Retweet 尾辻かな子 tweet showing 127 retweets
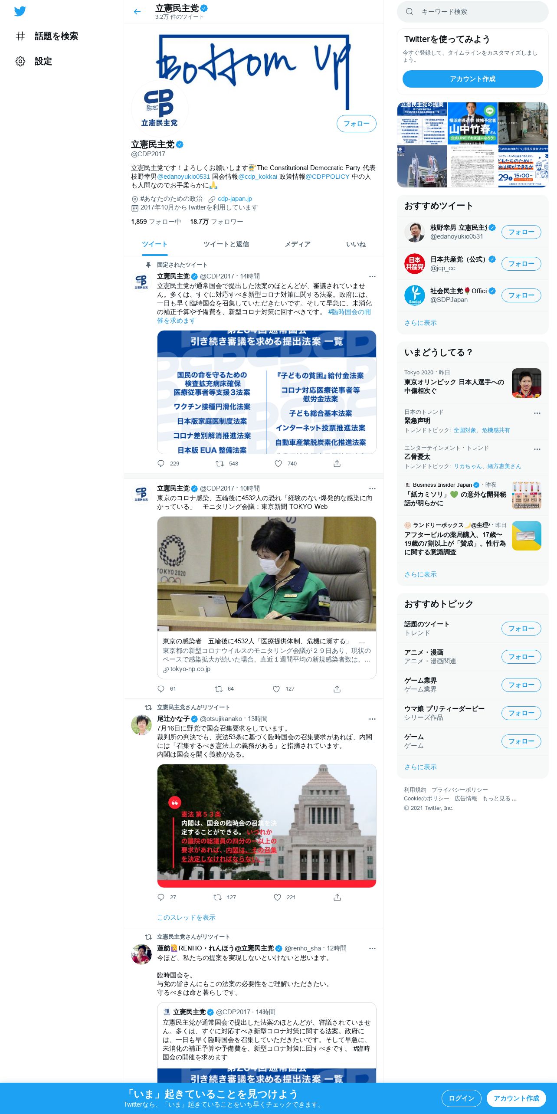The image size is (557, 1114). [x=218, y=897]
